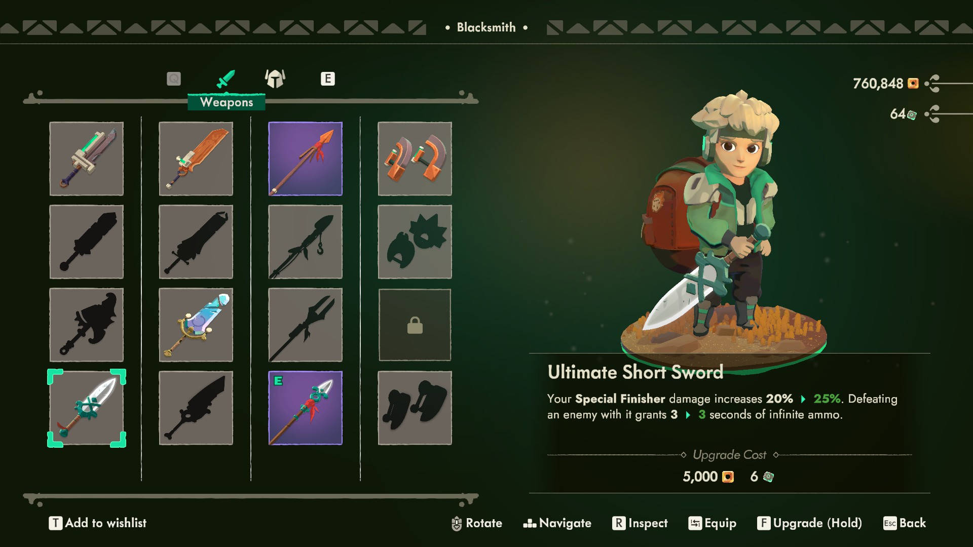Click the Equip button

coord(712,523)
